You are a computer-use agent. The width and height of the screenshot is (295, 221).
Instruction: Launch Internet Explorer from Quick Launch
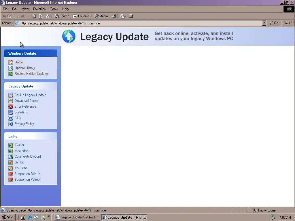pyautogui.click(x=30, y=217)
